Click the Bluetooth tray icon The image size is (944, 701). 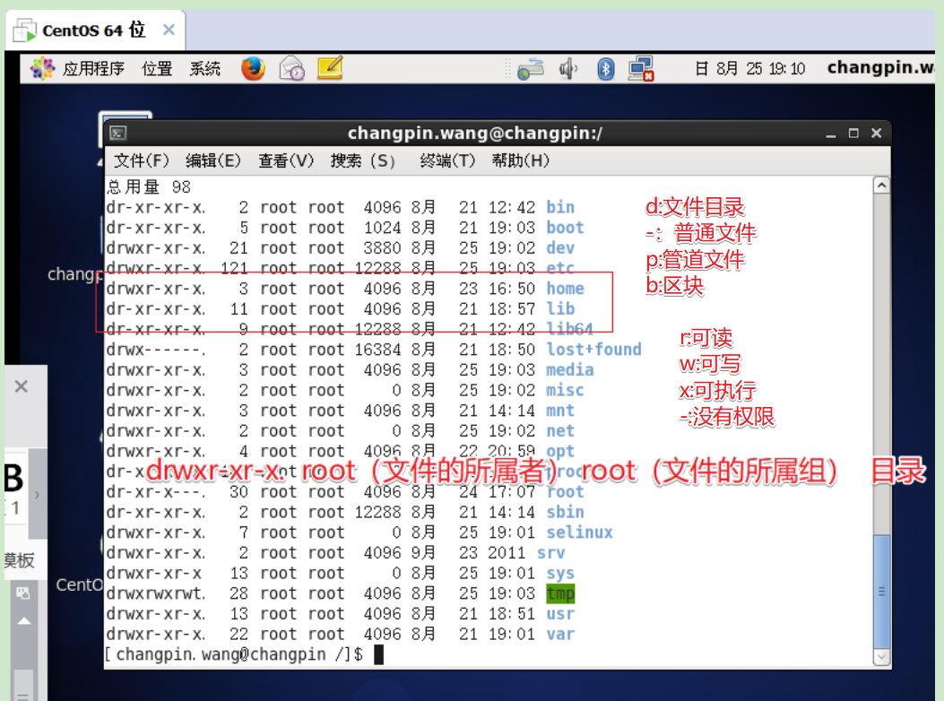click(606, 69)
